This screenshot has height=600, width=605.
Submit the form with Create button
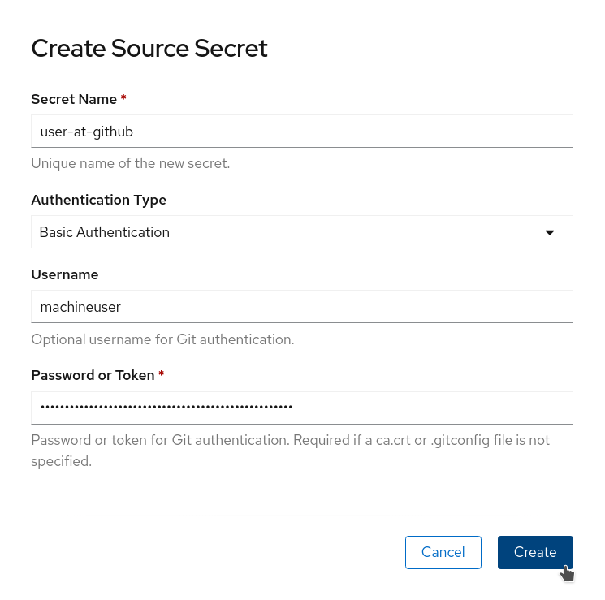coord(535,552)
